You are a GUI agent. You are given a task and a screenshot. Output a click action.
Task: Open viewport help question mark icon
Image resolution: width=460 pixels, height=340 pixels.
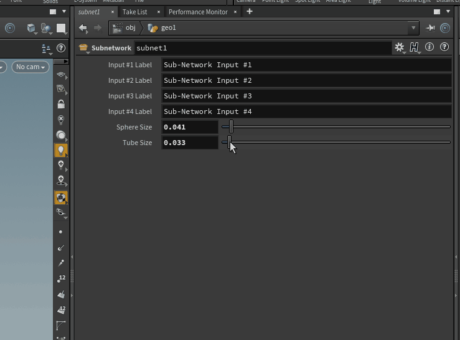tap(61, 48)
